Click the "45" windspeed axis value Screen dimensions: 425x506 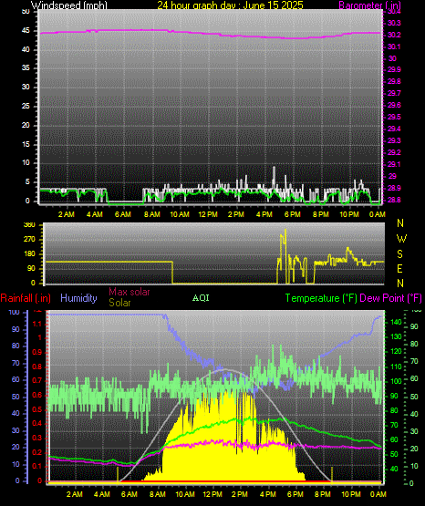pos(26,31)
